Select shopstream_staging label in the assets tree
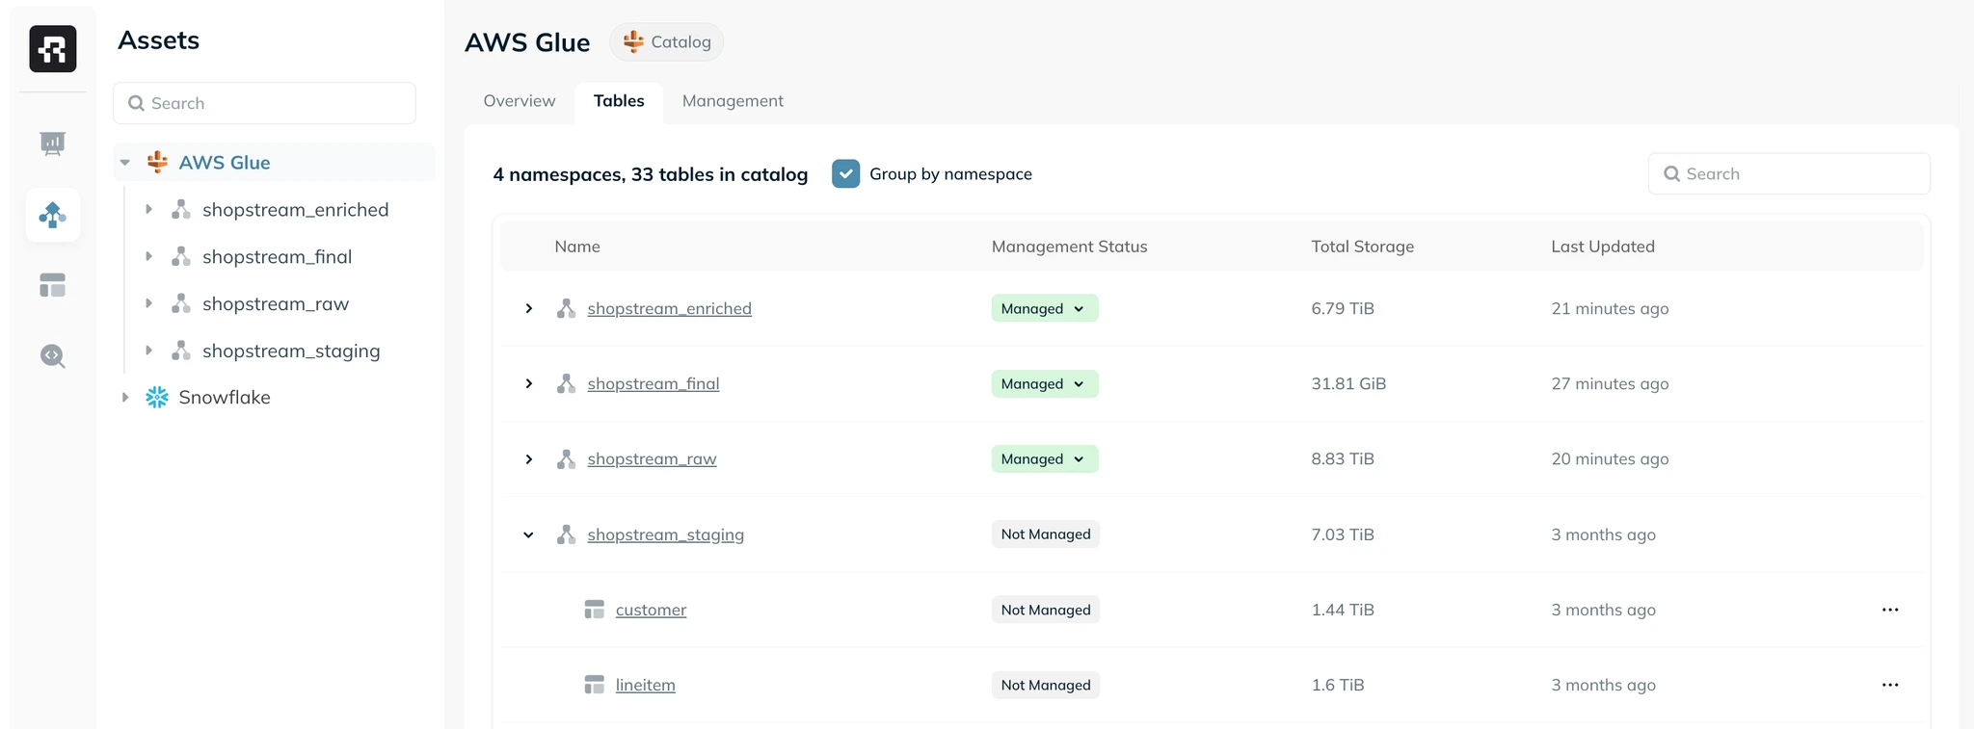The image size is (1974, 729). tap(291, 351)
